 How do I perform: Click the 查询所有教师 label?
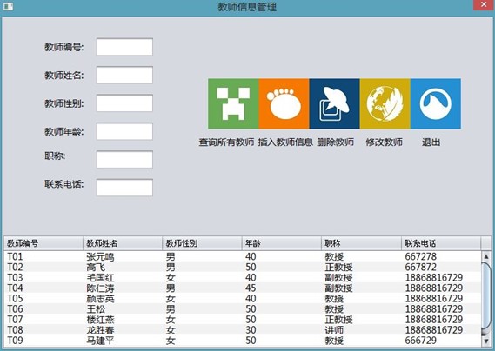[x=226, y=142]
